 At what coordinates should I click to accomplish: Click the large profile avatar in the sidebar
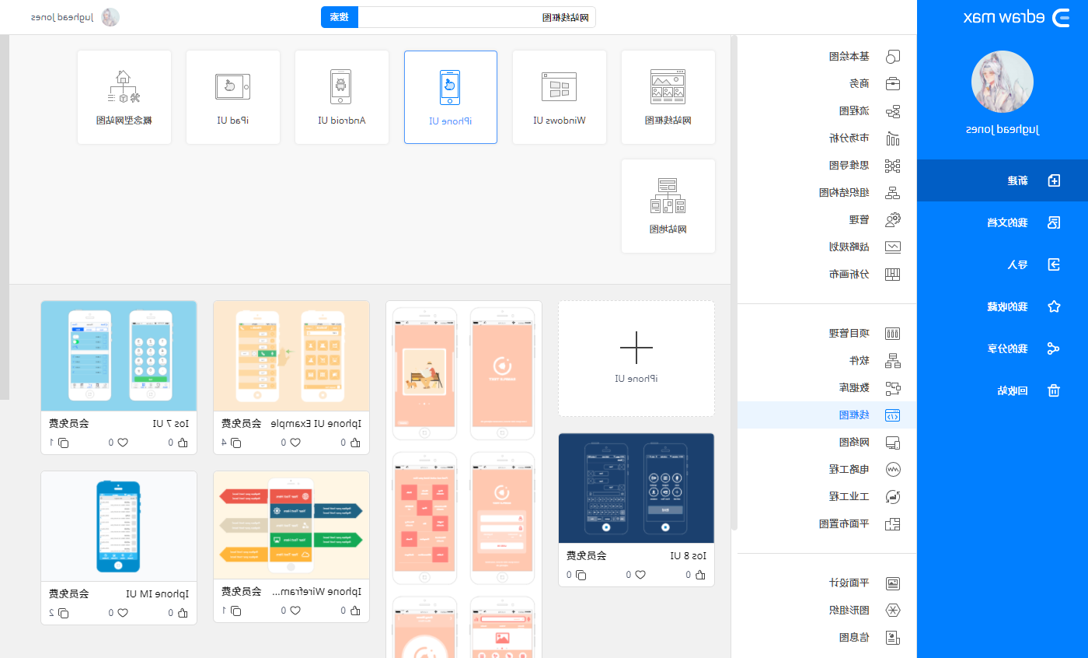coord(1003,82)
